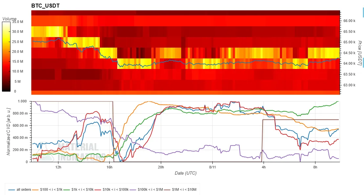The image size is (364, 195).
Task: Click the 'Date (UTC)' axis title
Action: point(185,173)
